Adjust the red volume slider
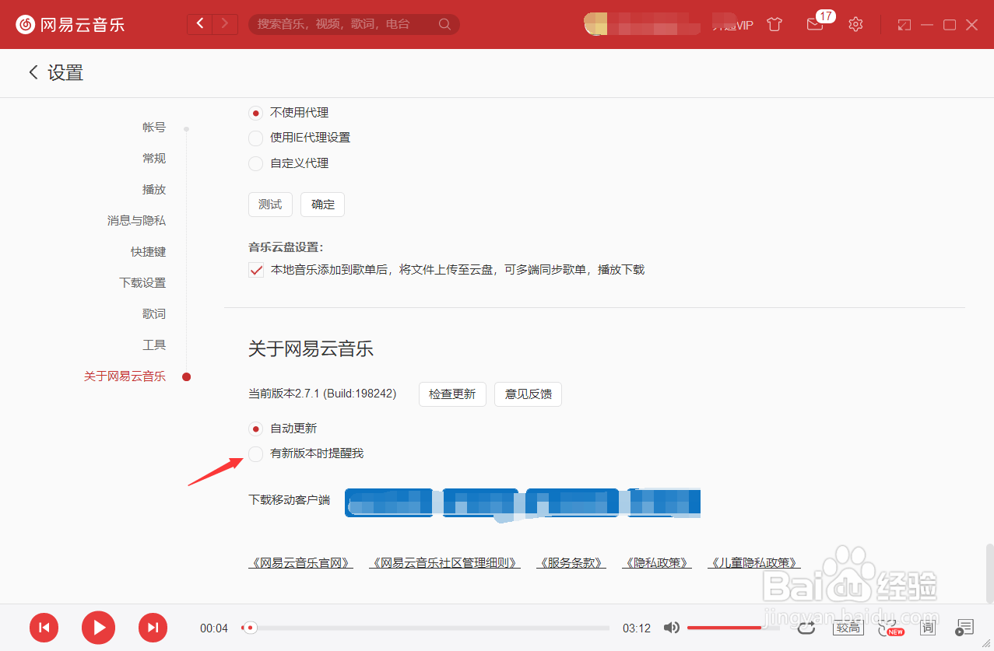The height and width of the screenshot is (651, 994). click(x=732, y=628)
